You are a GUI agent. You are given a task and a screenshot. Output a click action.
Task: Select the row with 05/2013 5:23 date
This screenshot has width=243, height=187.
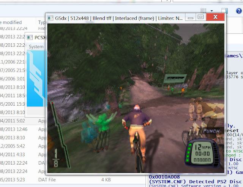[73, 180]
